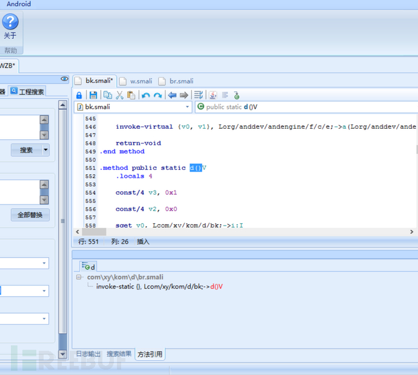The image size is (418, 375).
Task: Click the '行: 551' status bar entry
Action: (x=88, y=242)
